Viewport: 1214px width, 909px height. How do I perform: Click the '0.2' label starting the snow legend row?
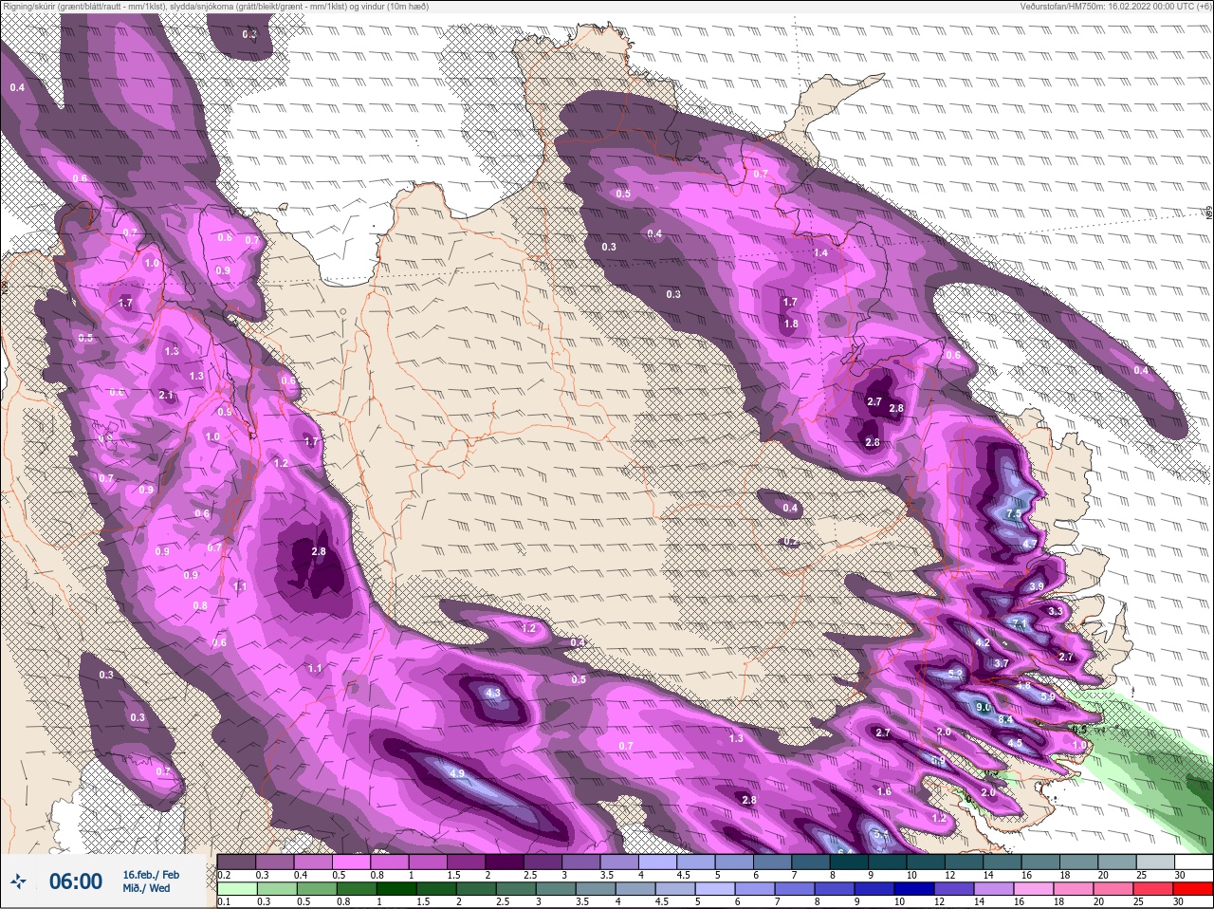tap(224, 875)
